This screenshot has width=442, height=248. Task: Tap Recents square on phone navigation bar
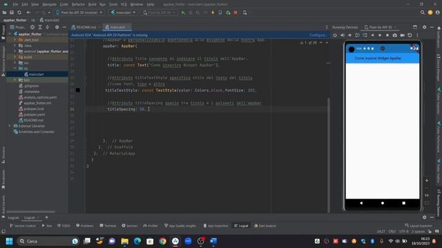403,203
